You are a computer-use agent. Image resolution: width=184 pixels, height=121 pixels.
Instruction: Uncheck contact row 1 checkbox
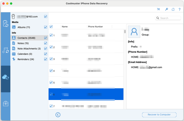click(x=51, y=35)
